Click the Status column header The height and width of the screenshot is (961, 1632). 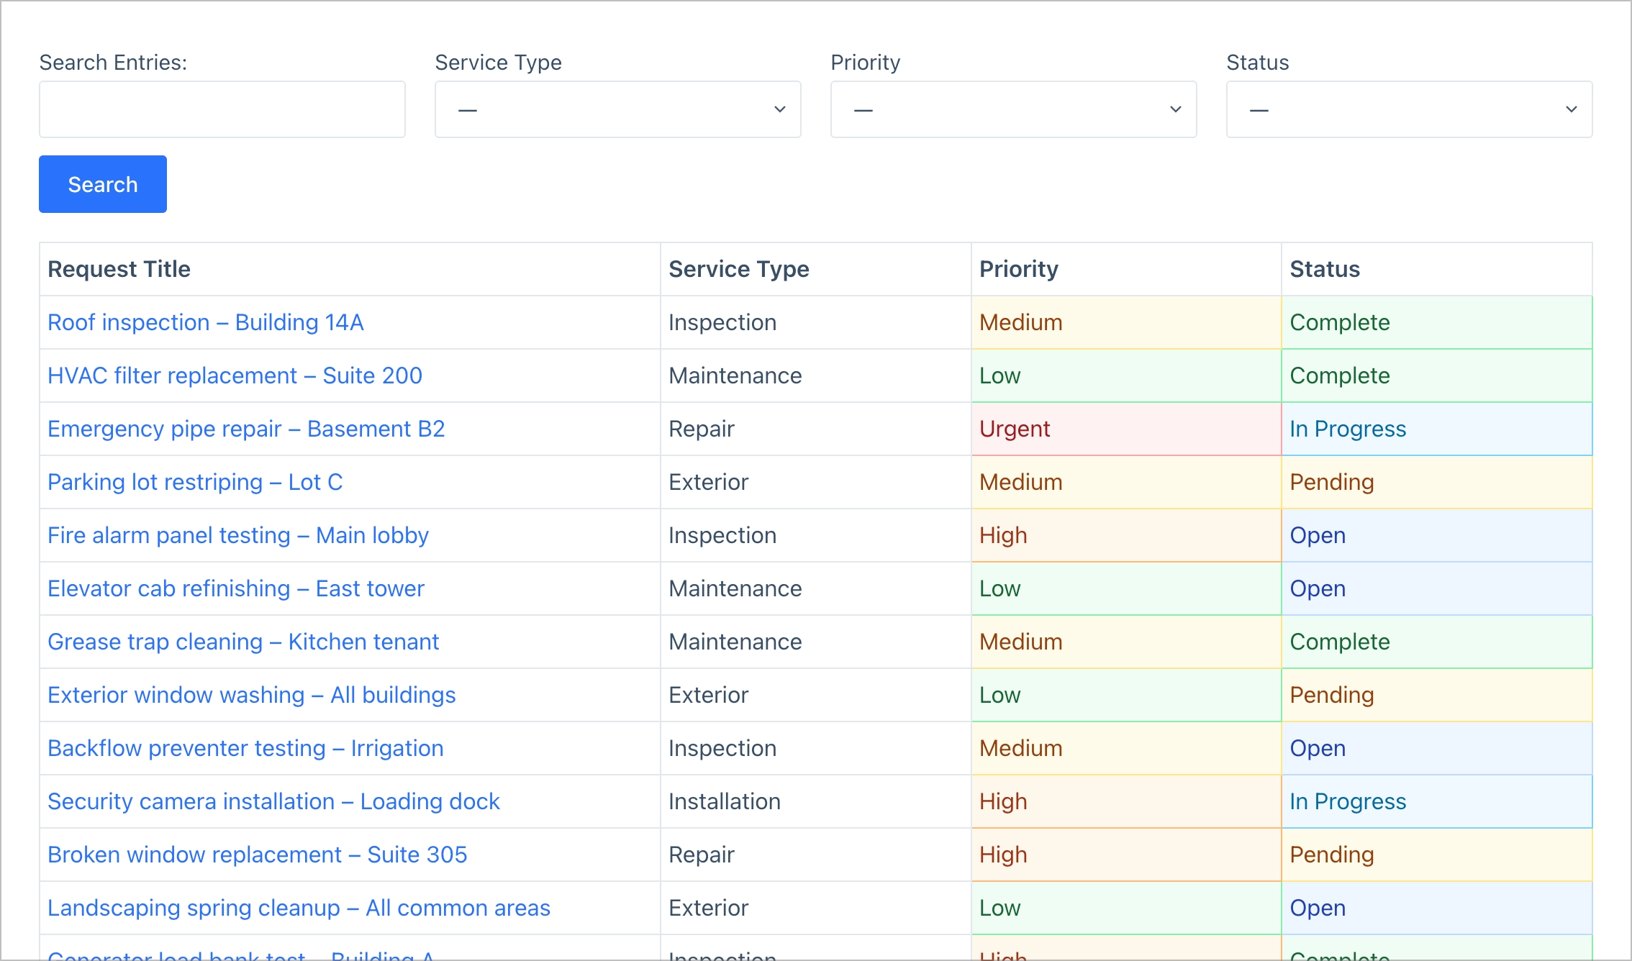(1325, 269)
